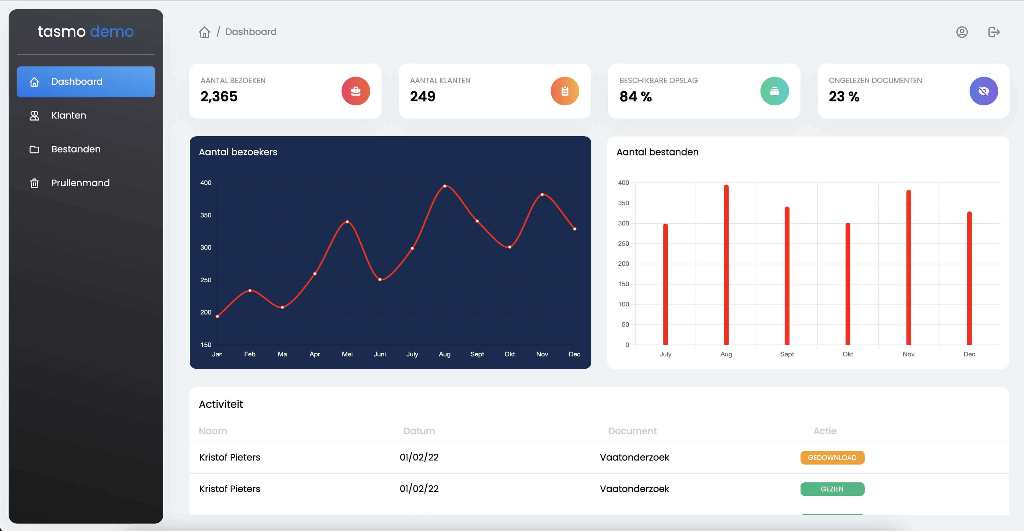1024x531 pixels.
Task: Click Vaatonderzoek in the GEDOWNLOAD row
Action: click(634, 457)
